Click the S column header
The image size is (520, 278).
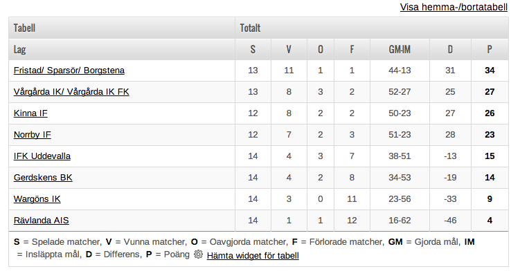253,49
